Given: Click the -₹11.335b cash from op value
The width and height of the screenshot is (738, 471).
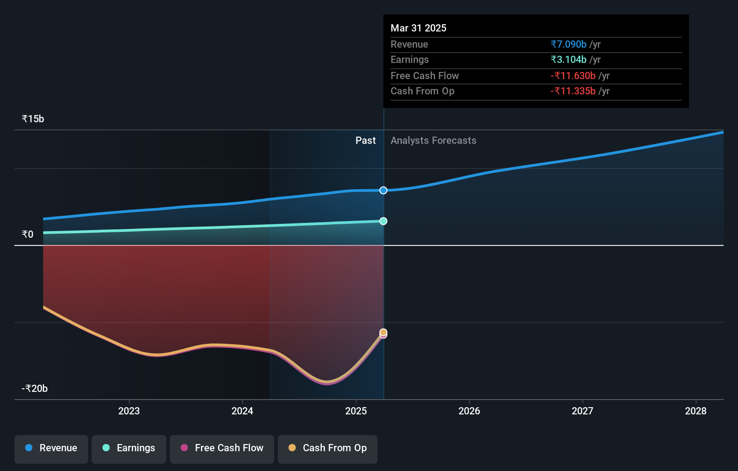Looking at the screenshot, I should tap(573, 91).
